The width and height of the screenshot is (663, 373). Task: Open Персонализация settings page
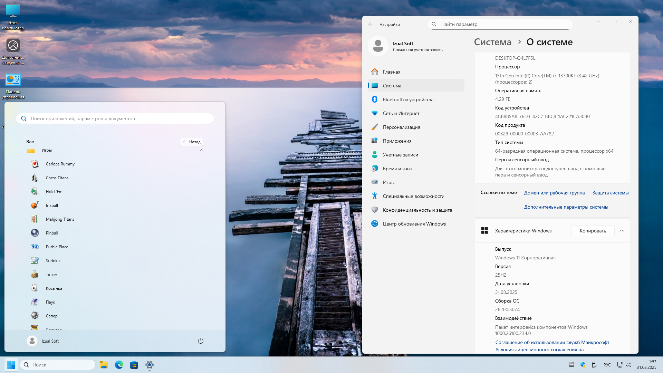pyautogui.click(x=416, y=127)
